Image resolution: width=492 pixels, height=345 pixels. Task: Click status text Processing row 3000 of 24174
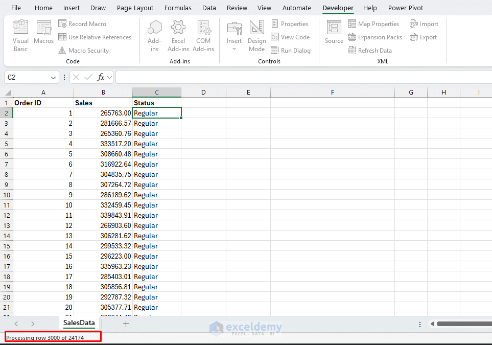(45, 338)
